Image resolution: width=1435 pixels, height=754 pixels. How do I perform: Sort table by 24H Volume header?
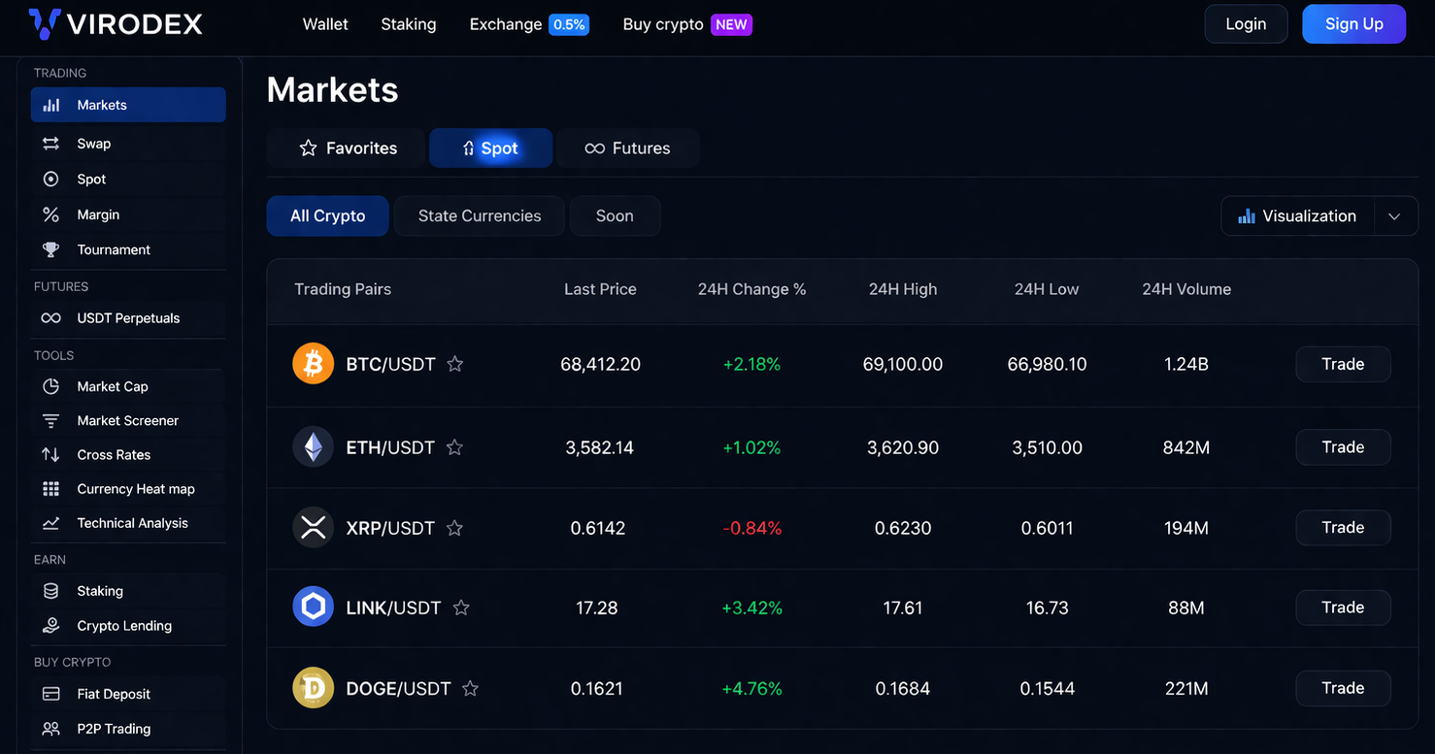(1185, 289)
